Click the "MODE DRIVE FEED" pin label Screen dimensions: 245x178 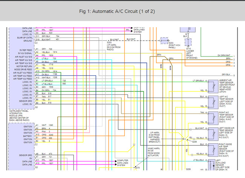pos(23,69)
